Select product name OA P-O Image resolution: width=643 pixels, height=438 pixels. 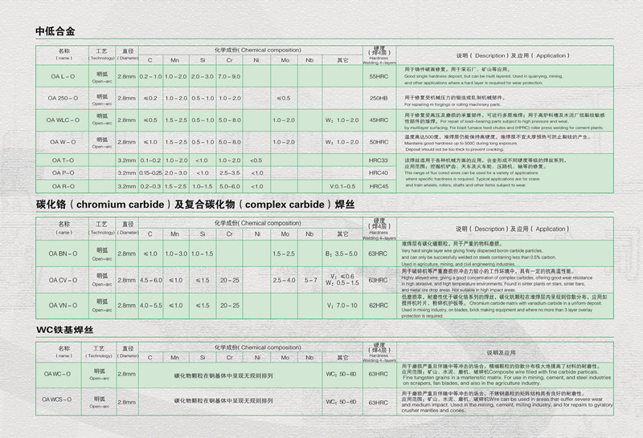[x=63, y=172]
